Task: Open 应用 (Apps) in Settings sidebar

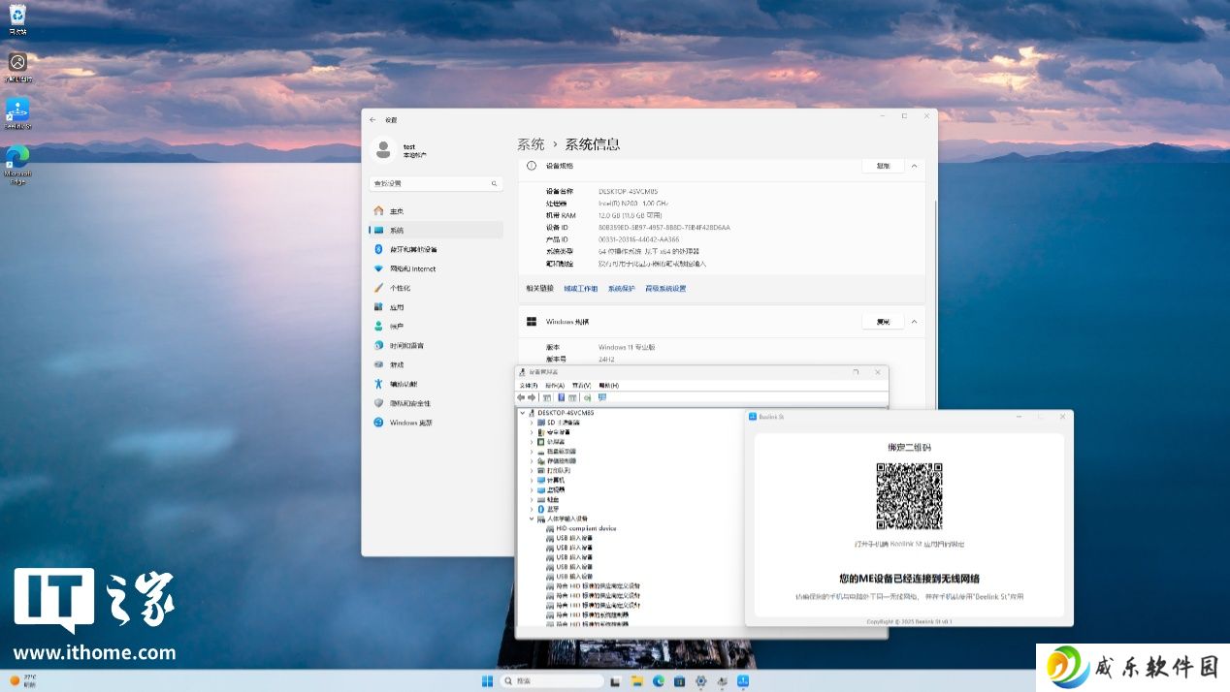Action: (x=437, y=307)
